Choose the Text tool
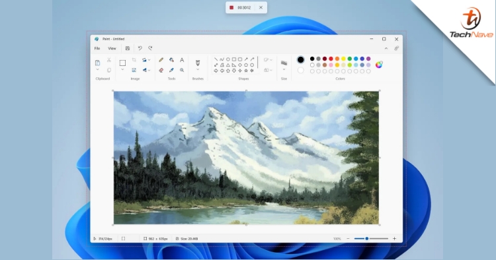 pyautogui.click(x=182, y=60)
